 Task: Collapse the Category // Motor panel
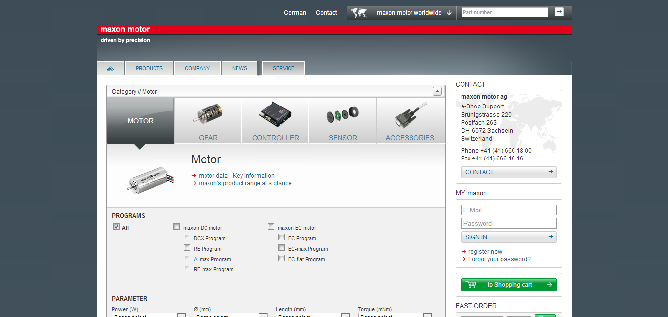point(437,91)
